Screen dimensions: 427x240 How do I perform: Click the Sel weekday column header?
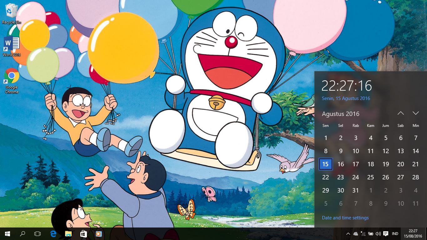coord(341,126)
